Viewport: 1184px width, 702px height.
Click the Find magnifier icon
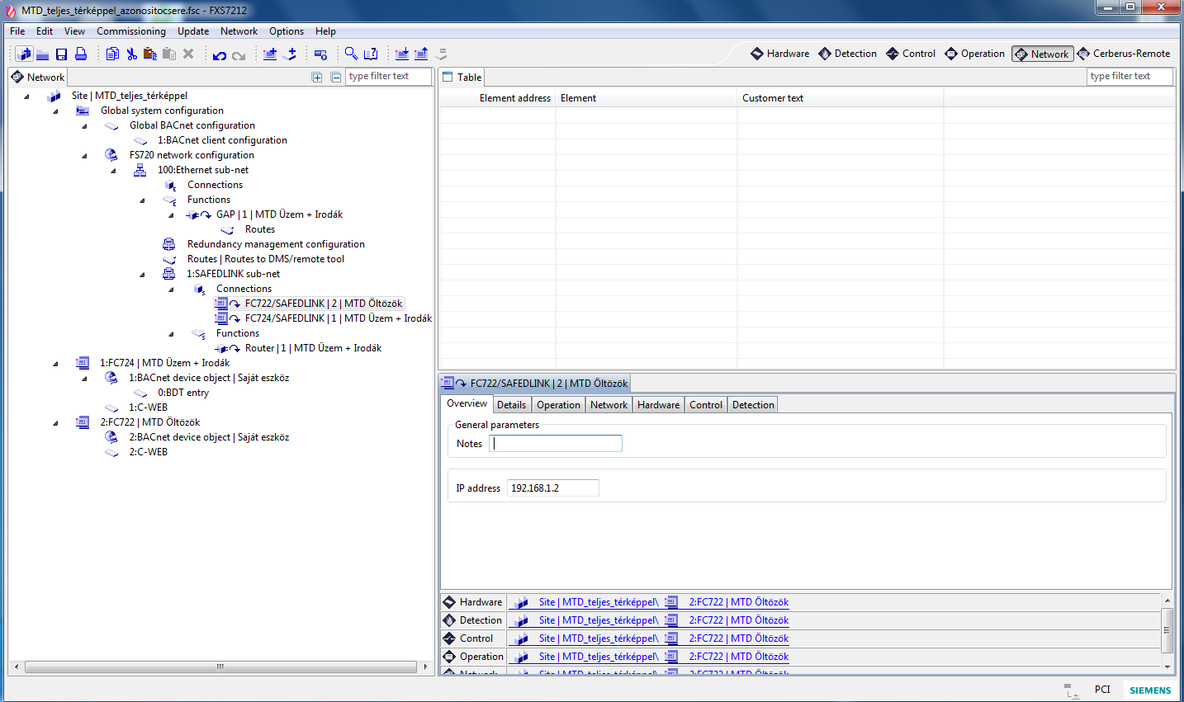[351, 54]
